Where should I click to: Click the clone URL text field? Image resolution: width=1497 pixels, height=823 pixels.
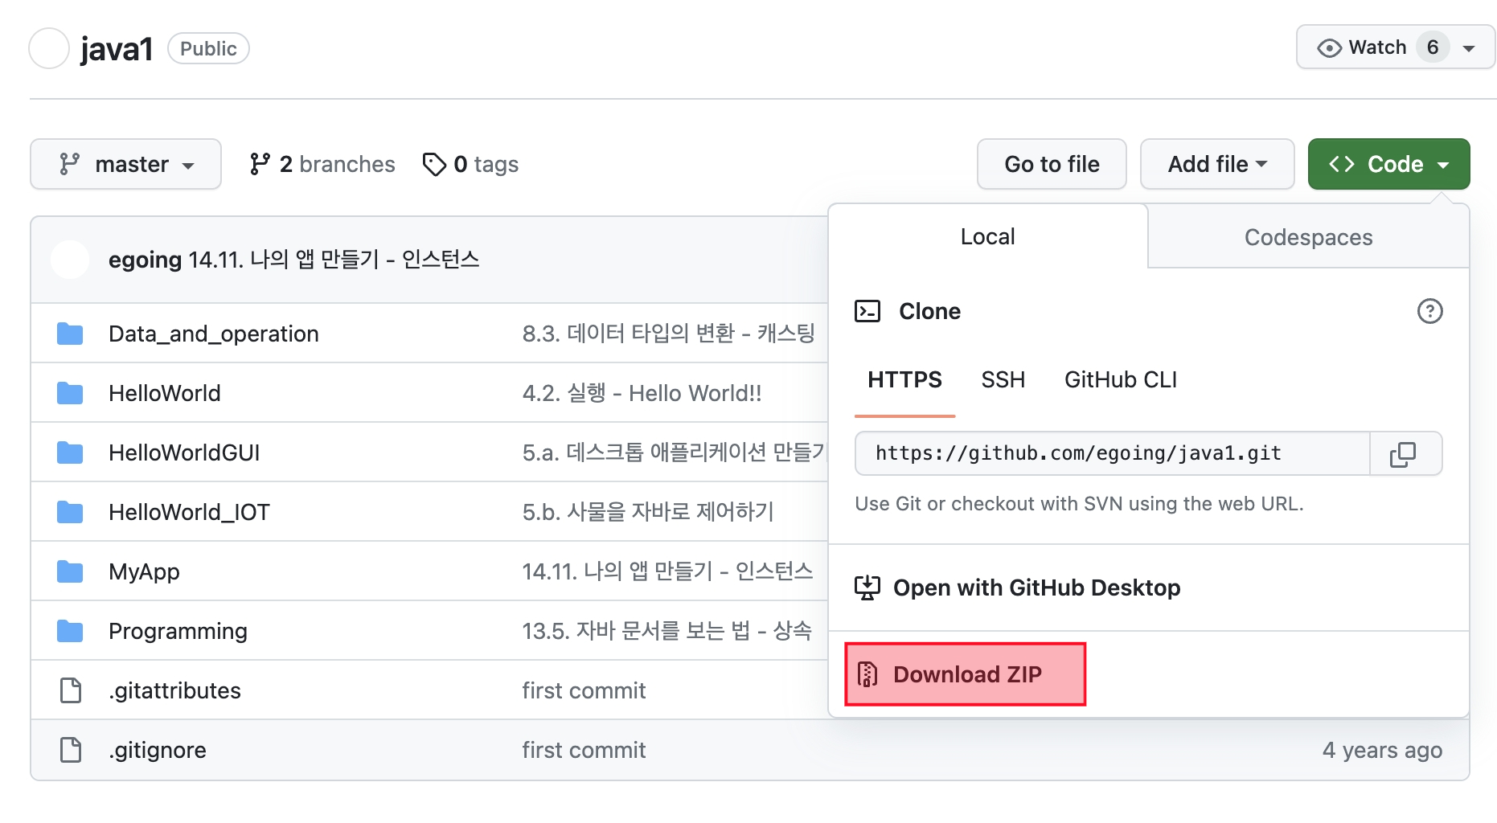pos(1113,453)
